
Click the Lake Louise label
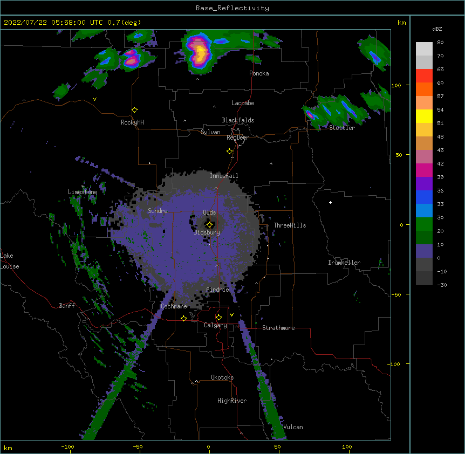(10, 261)
